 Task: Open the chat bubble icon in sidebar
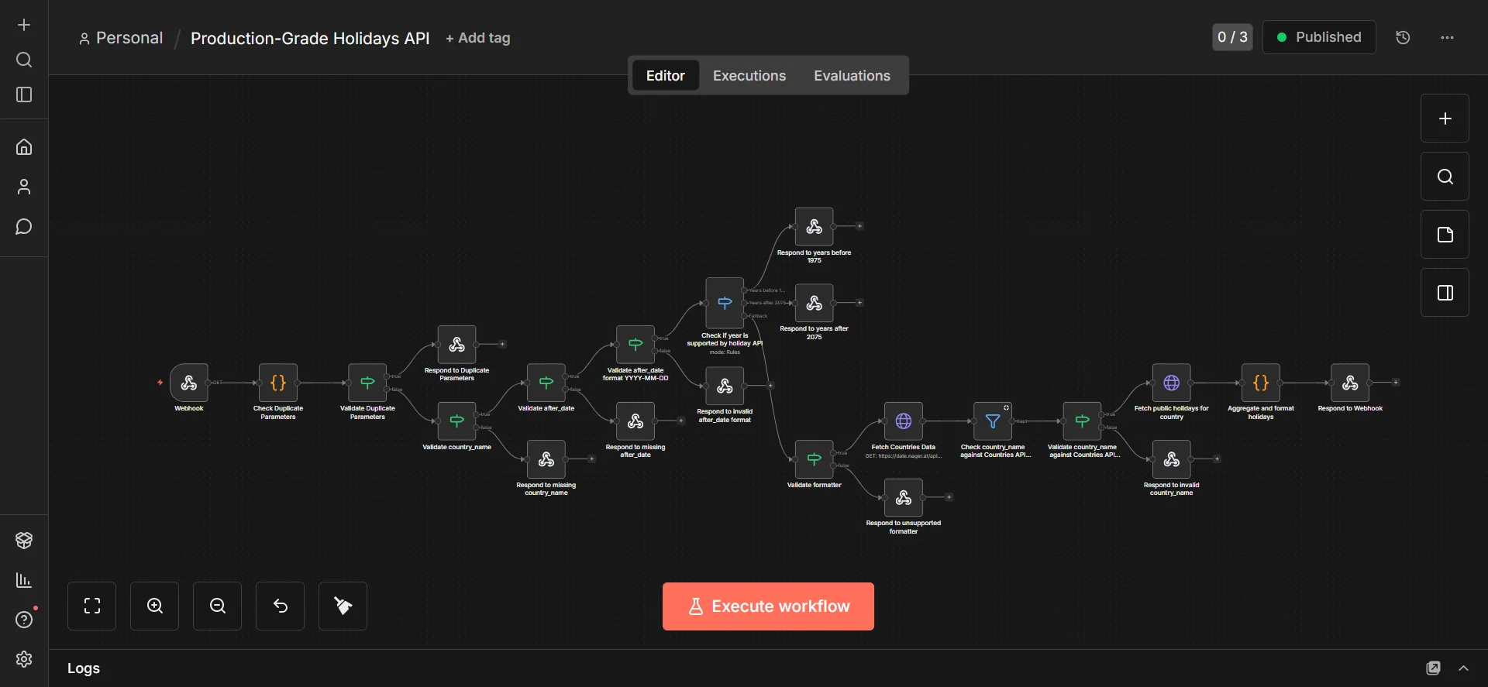24,227
